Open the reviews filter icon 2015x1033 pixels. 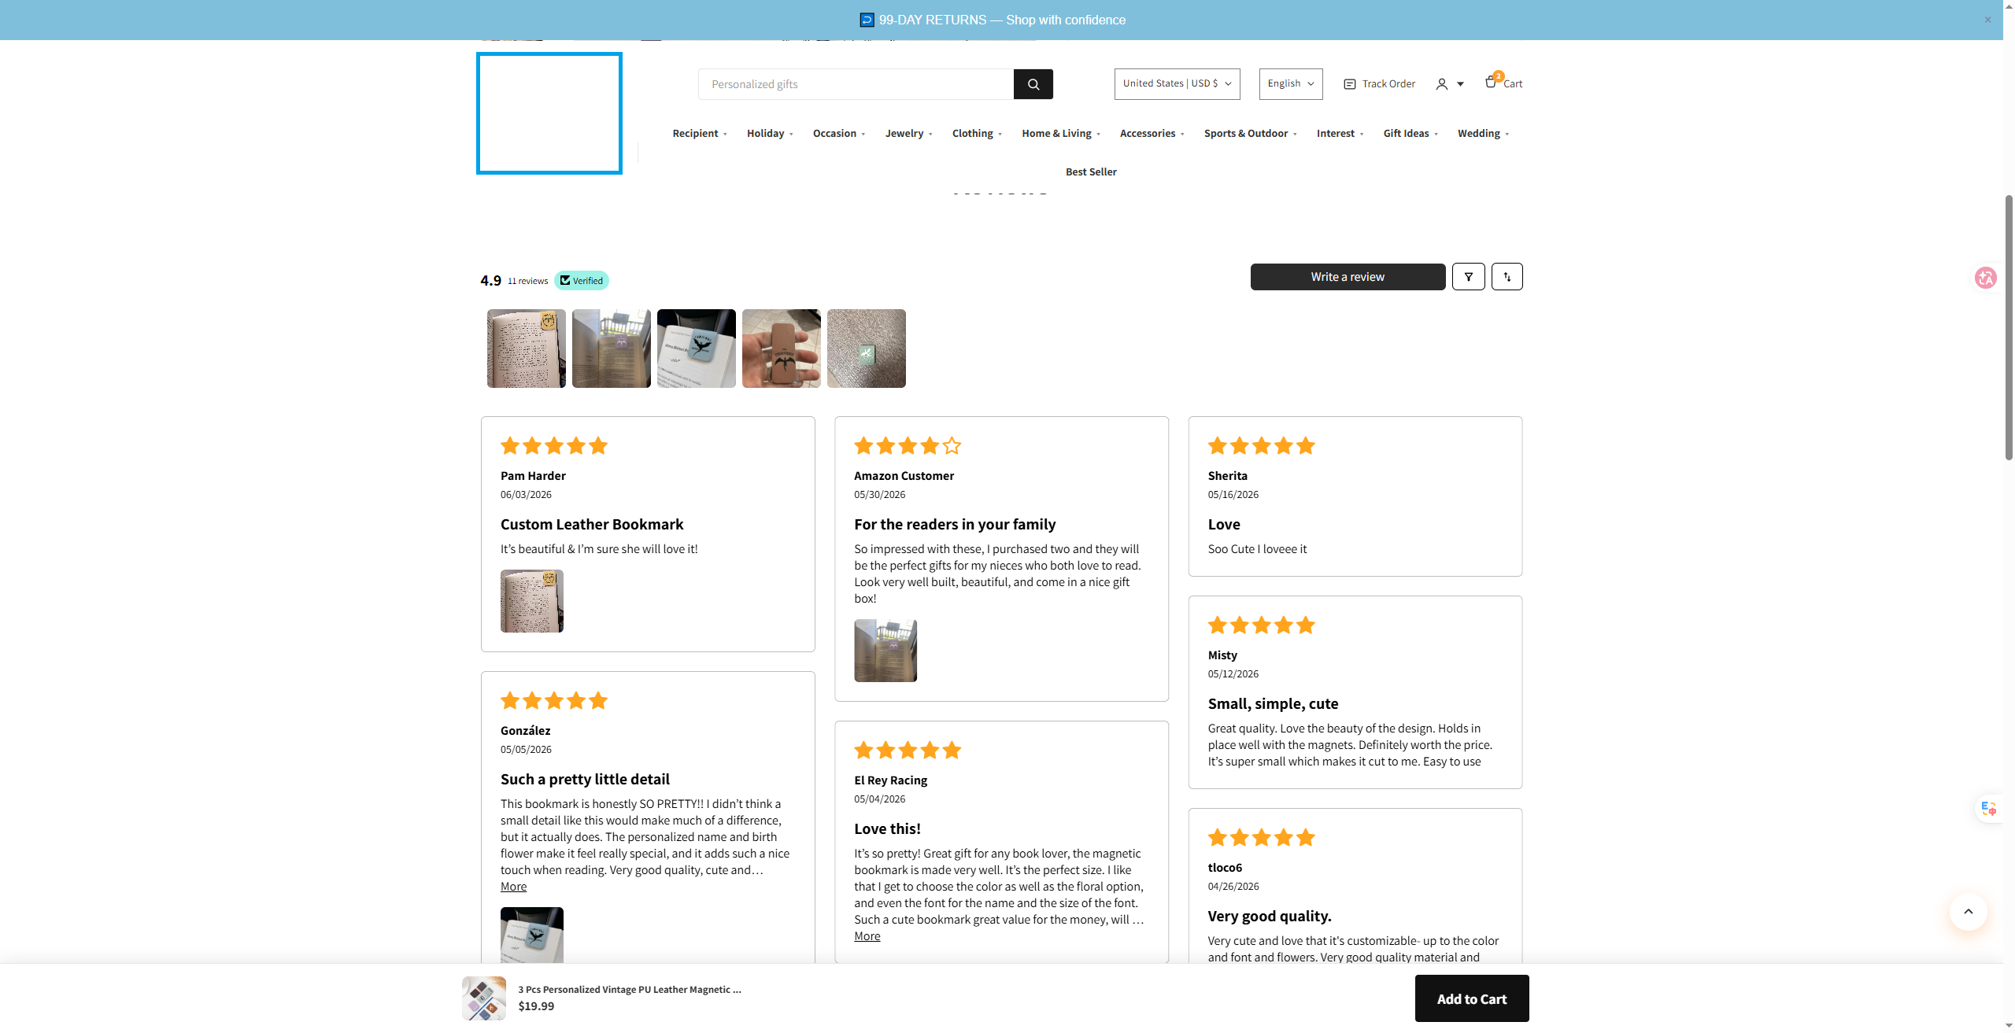[1468, 277]
